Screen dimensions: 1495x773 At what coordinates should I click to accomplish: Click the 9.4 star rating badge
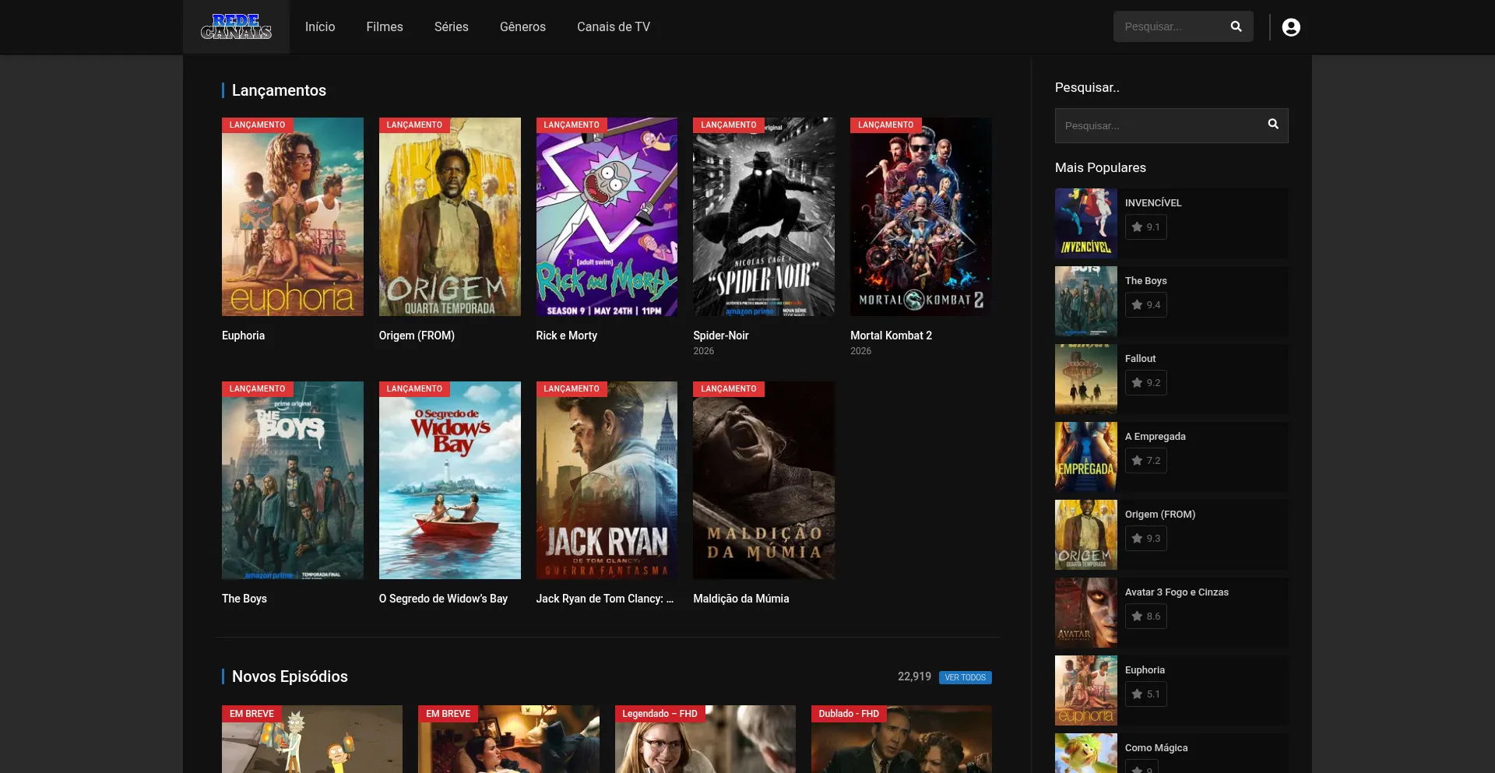pos(1146,305)
